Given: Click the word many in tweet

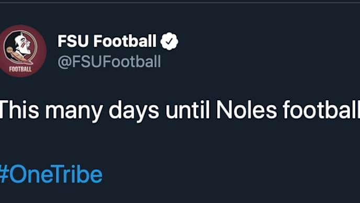Looking at the screenshot, I should 74,112.
